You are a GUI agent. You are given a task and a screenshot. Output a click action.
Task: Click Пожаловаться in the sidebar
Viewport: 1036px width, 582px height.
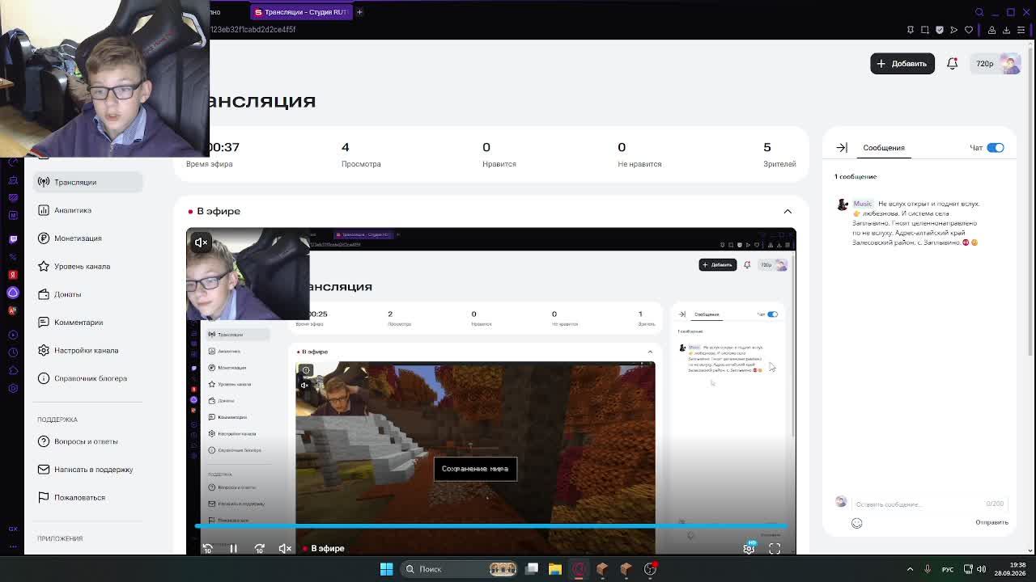[x=88, y=497]
